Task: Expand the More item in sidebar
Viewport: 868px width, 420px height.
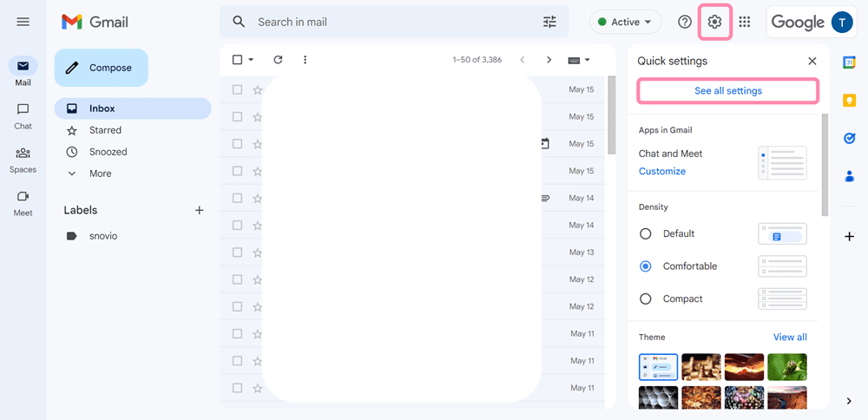Action: pos(100,174)
